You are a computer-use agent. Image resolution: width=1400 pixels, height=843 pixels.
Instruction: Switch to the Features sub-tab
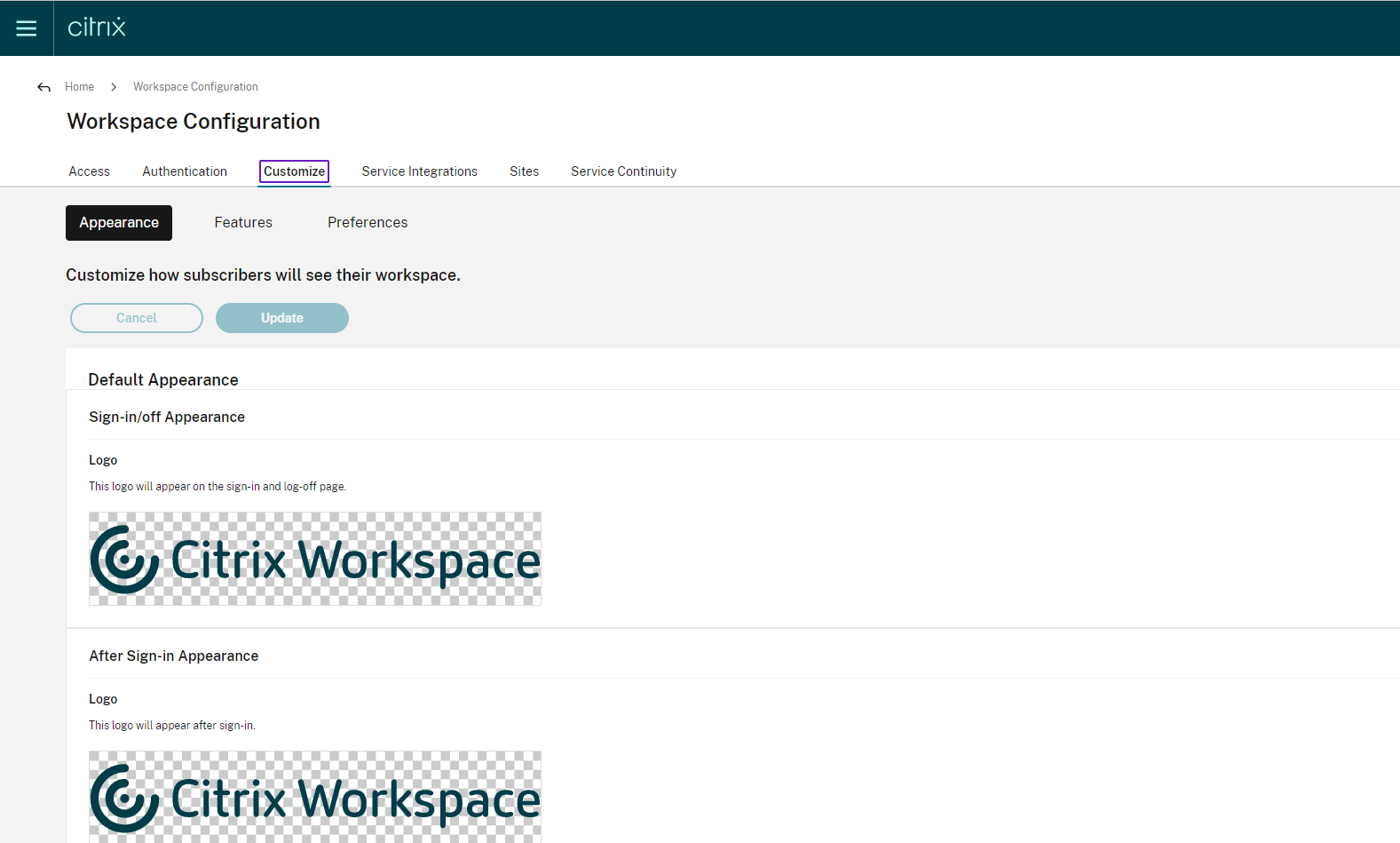tap(243, 223)
